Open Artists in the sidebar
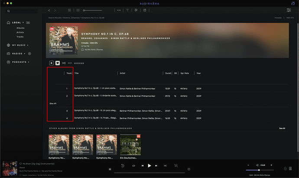 20,32
